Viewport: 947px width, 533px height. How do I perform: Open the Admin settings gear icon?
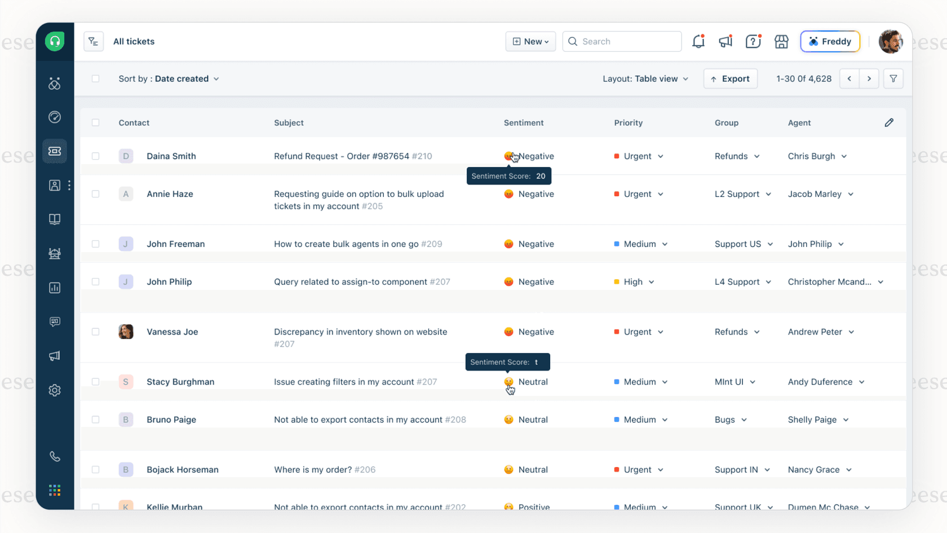click(55, 390)
